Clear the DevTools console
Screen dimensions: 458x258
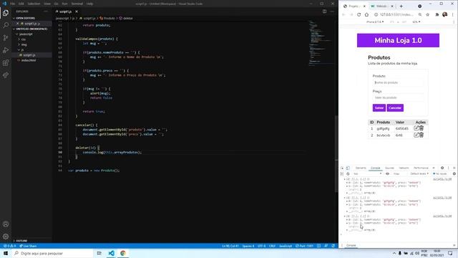pos(348,173)
